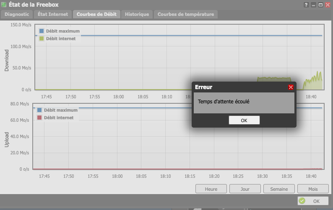Open the Courbes de température tab

(186, 14)
